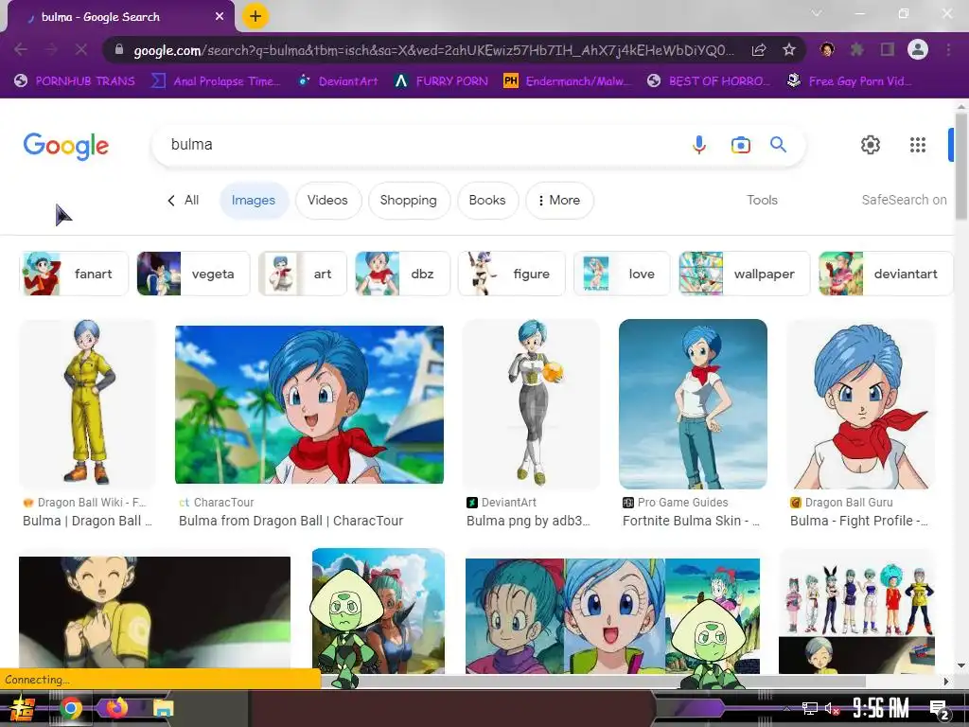Launch Firefox from the taskbar
Viewport: 969px width, 727px height.
click(116, 707)
